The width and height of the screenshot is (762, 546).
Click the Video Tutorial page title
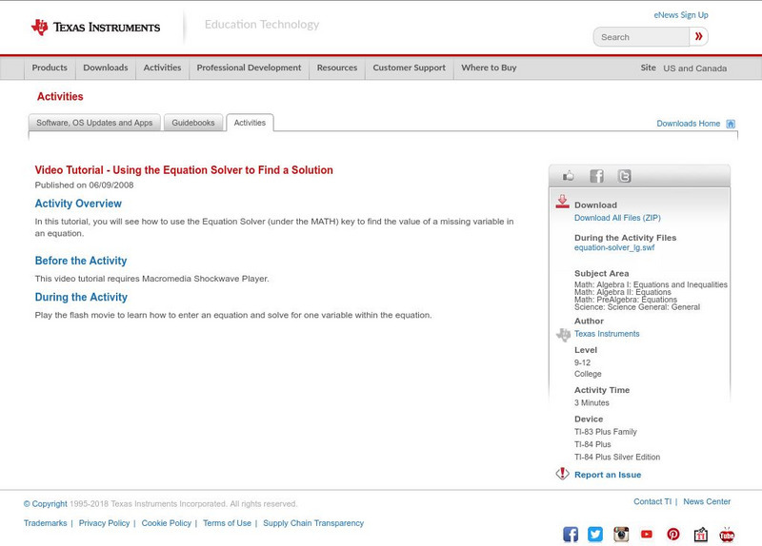tap(184, 170)
